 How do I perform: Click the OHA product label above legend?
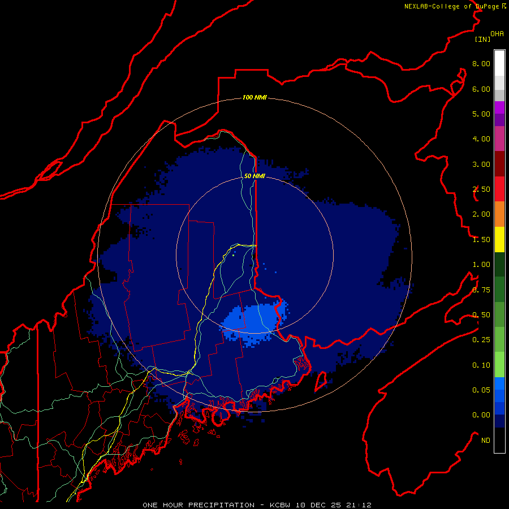coord(497,34)
